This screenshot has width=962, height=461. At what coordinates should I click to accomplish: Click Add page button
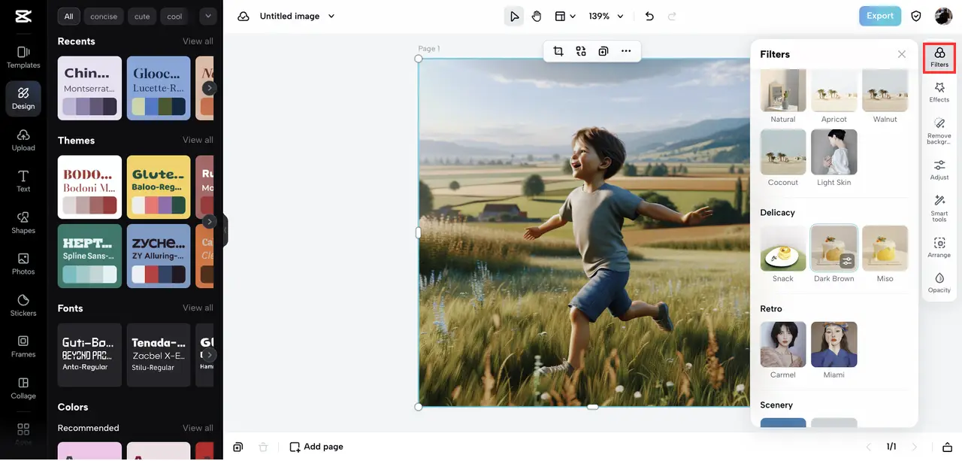[316, 447]
